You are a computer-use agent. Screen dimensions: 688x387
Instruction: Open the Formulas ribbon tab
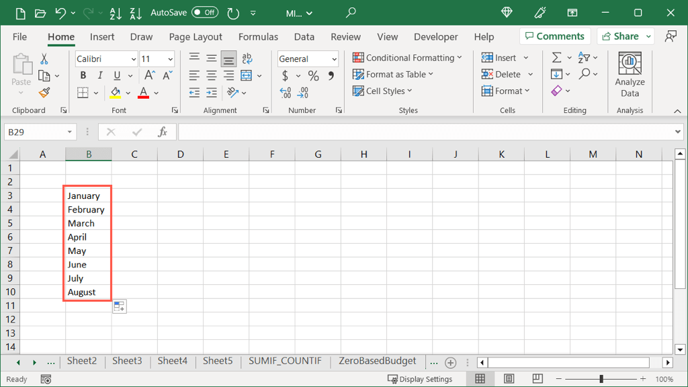coord(258,37)
